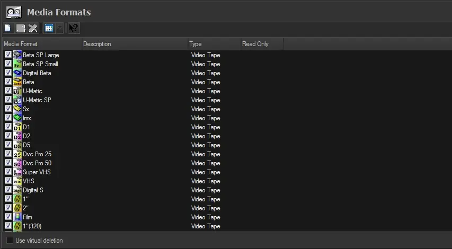Image resolution: width=452 pixels, height=249 pixels.
Task: Click the What's This help cursor icon
Action: 74,28
